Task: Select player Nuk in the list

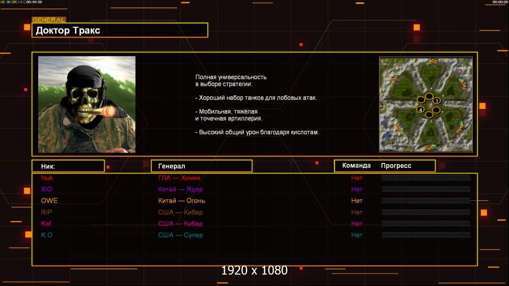Action: point(47,178)
